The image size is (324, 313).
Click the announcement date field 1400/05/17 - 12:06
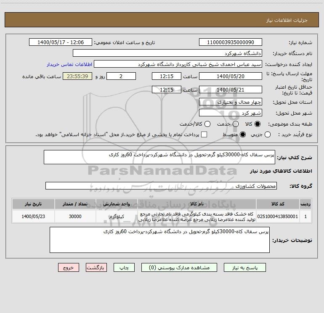click(x=61, y=42)
